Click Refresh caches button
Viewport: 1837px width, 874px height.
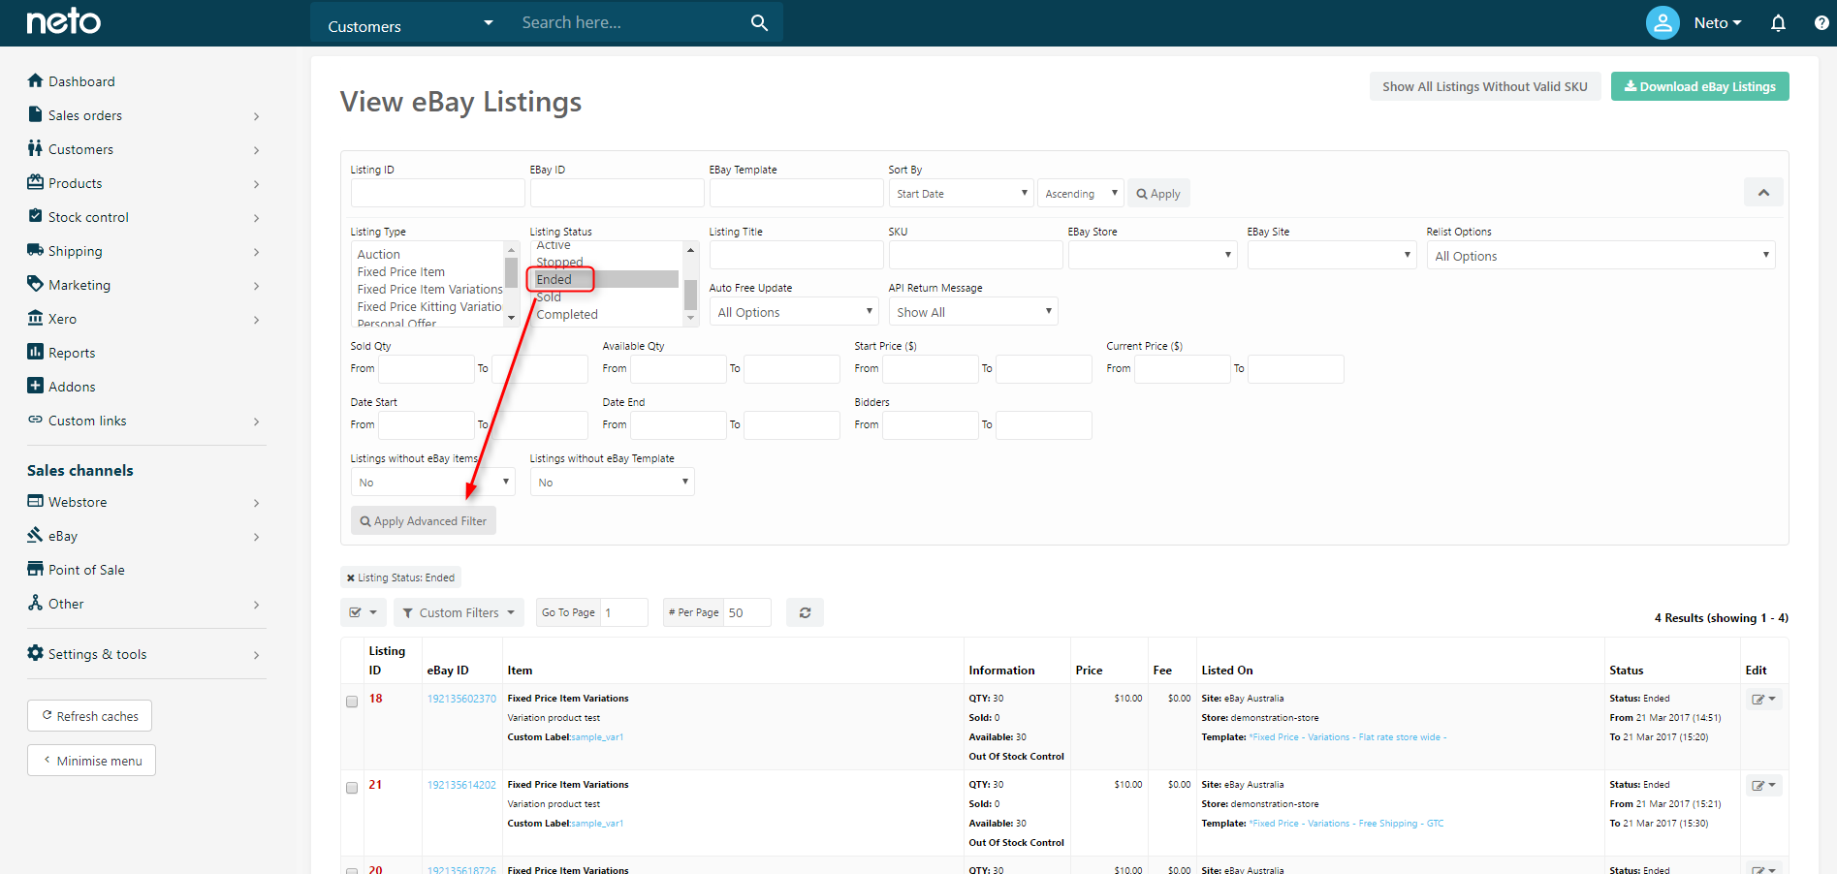[x=89, y=716]
